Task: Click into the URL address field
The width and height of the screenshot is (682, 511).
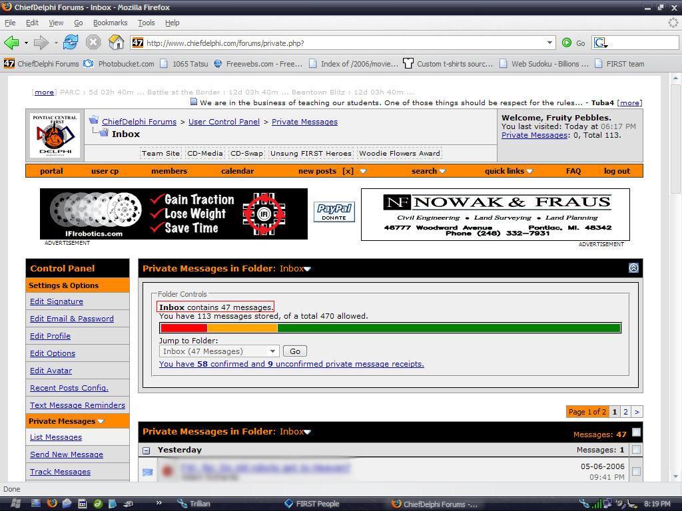Action: click(x=344, y=43)
